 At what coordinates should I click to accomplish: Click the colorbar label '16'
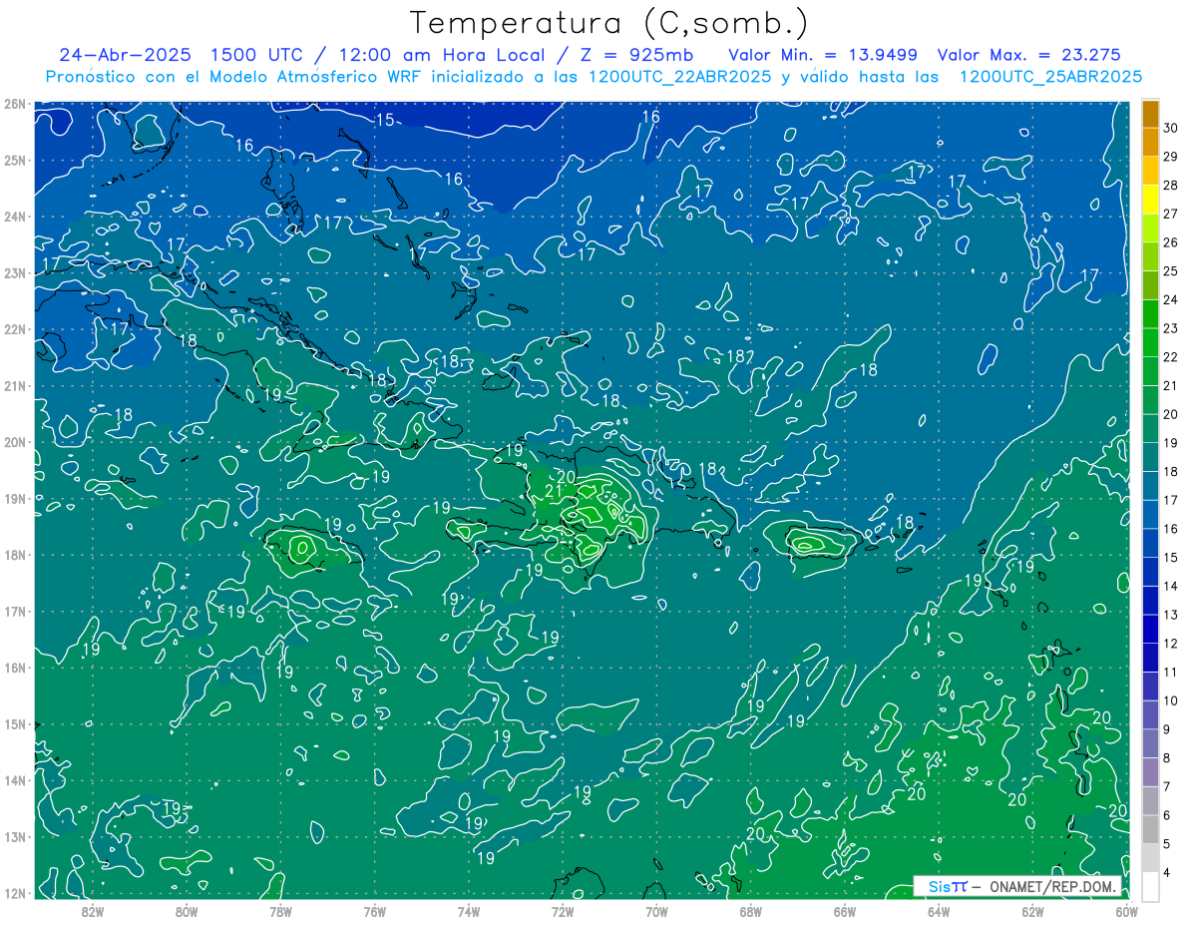tap(1171, 529)
